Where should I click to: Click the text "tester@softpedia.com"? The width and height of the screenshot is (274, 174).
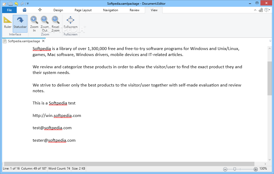54,140
